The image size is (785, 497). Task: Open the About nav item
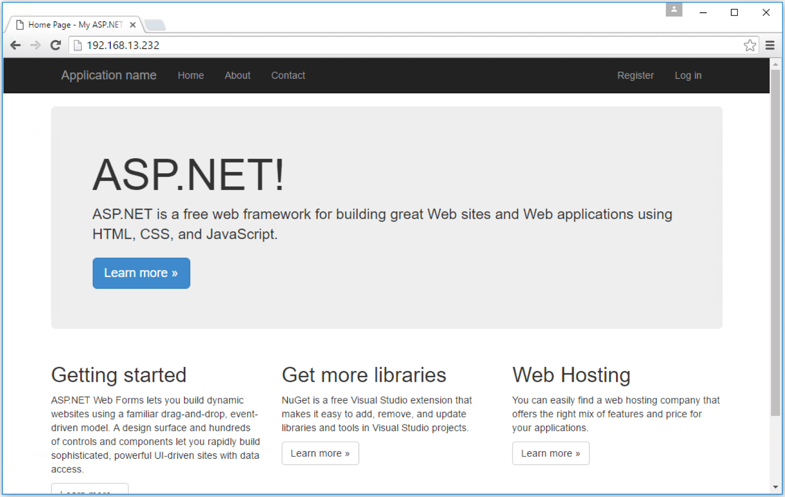tap(238, 75)
